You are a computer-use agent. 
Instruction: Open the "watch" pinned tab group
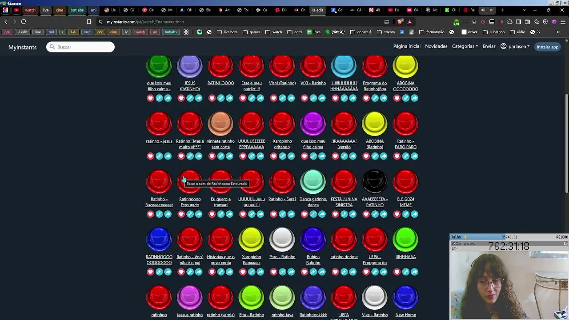(30, 10)
